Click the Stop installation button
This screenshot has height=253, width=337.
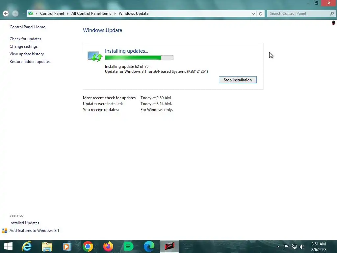pos(238,80)
